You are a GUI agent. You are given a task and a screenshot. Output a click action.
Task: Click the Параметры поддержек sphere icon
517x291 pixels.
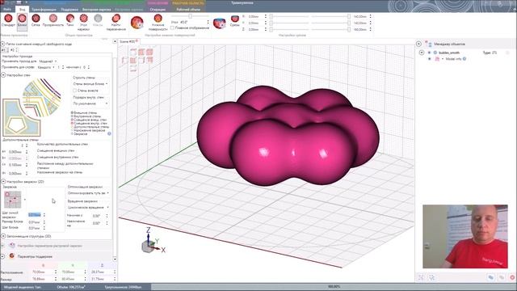click(x=12, y=256)
